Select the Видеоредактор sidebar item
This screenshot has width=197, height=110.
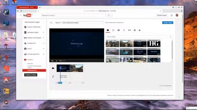(34, 71)
